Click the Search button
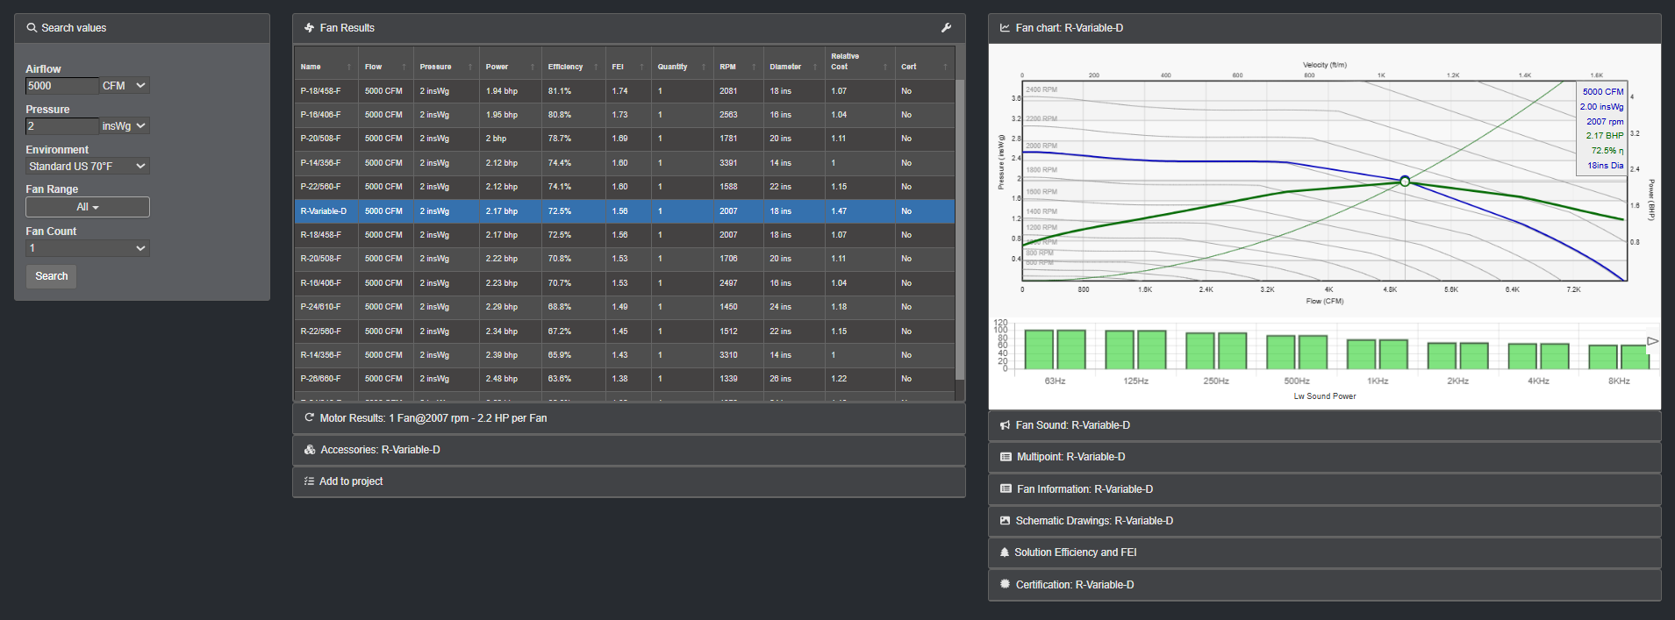Viewport: 1675px width, 620px height. (52, 276)
